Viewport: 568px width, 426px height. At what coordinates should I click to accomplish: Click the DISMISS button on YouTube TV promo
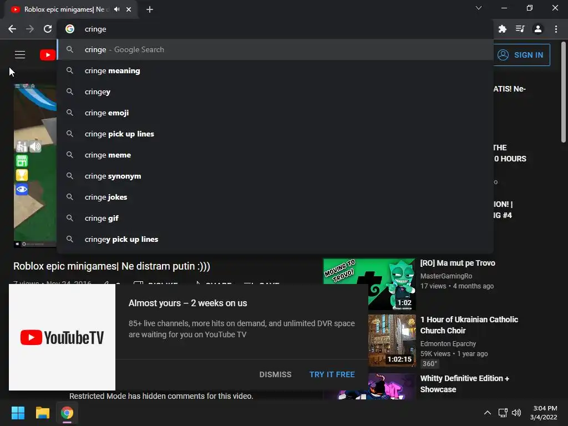point(275,374)
